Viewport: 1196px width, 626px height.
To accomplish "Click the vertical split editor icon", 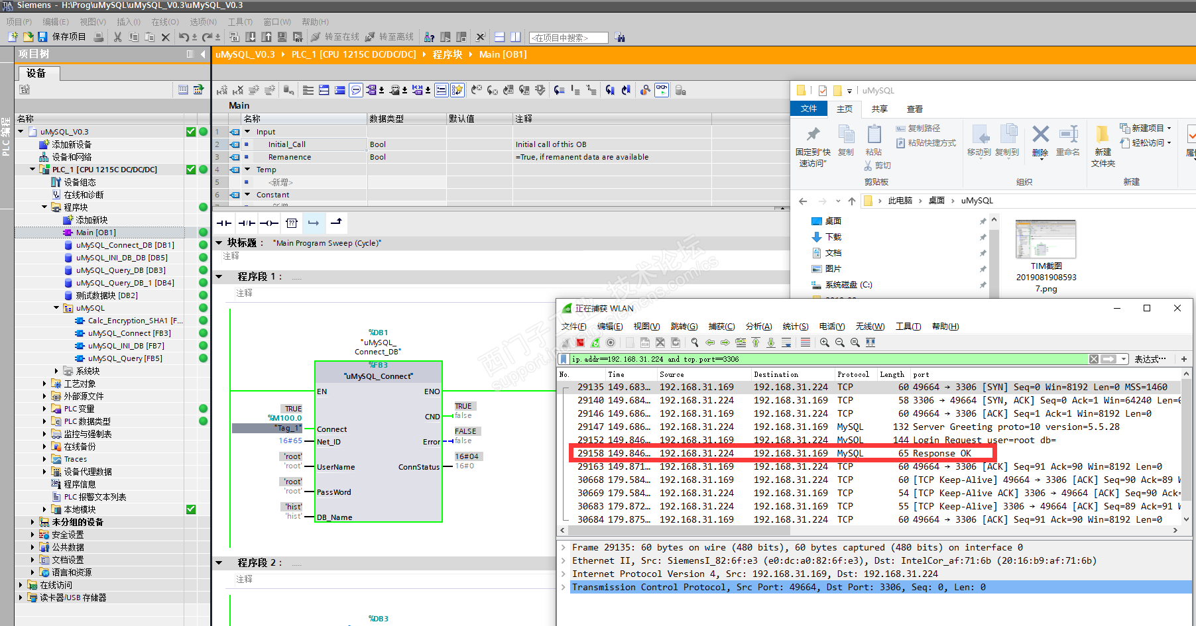I will (516, 37).
